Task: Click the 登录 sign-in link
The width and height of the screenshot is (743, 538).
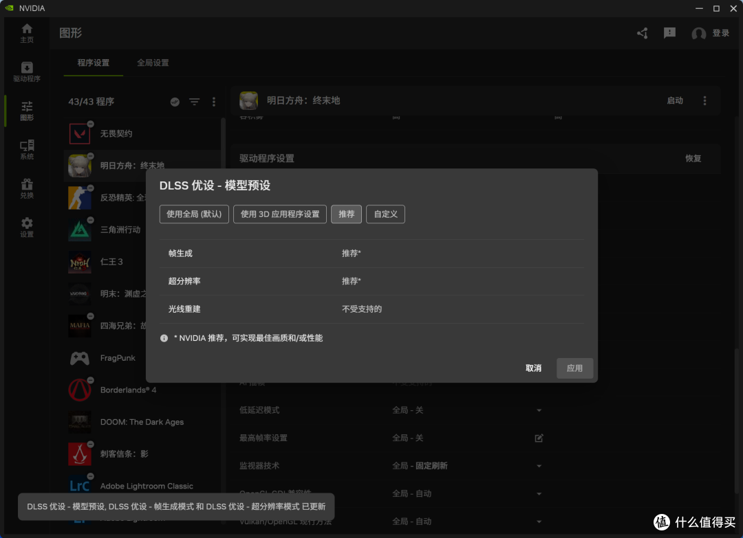Action: pos(721,33)
